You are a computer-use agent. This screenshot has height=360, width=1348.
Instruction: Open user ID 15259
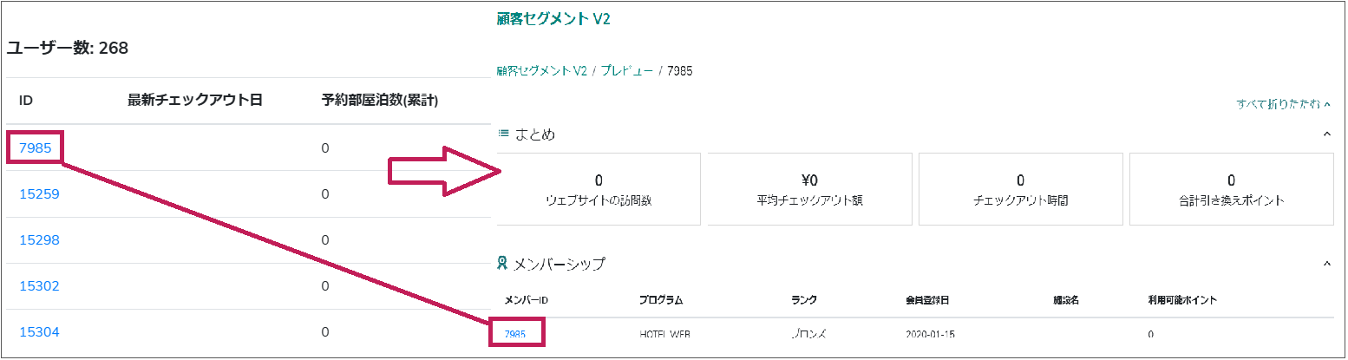[x=39, y=194]
